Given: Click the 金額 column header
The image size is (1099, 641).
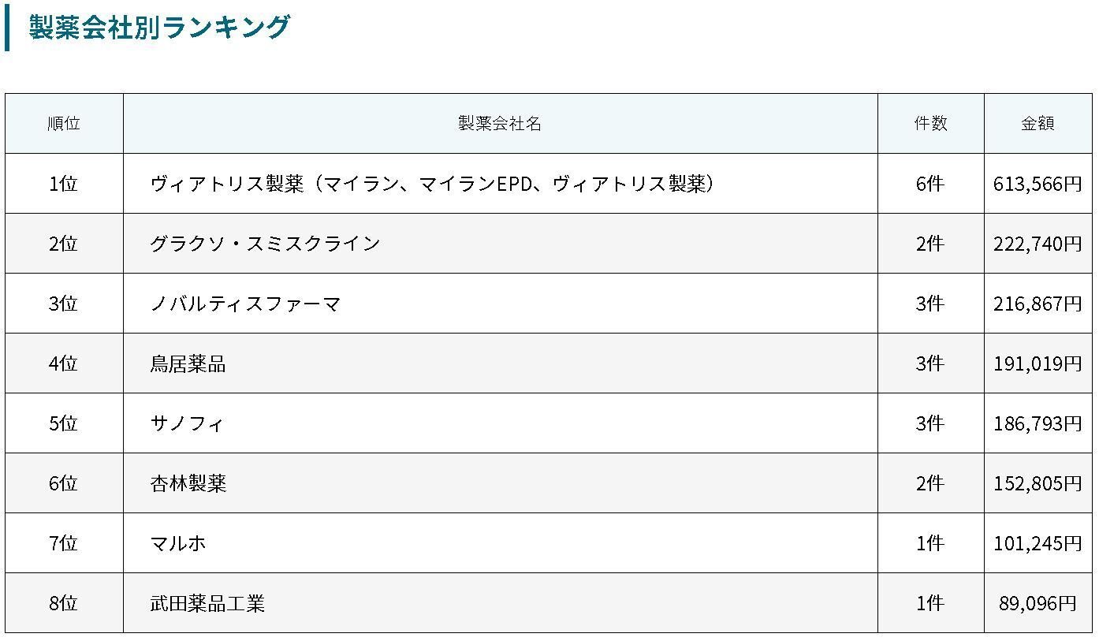Looking at the screenshot, I should (1038, 124).
